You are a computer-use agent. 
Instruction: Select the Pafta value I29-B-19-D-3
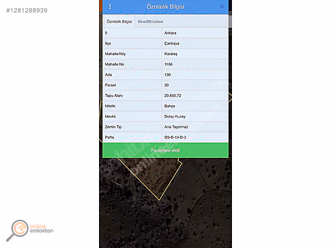195,137
